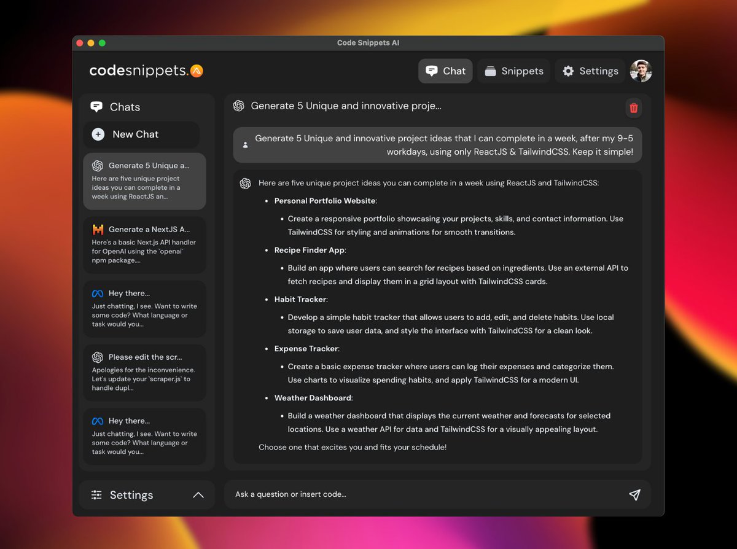Click chat bubble icon in Chat tab
This screenshot has width=737, height=549.
coord(431,71)
